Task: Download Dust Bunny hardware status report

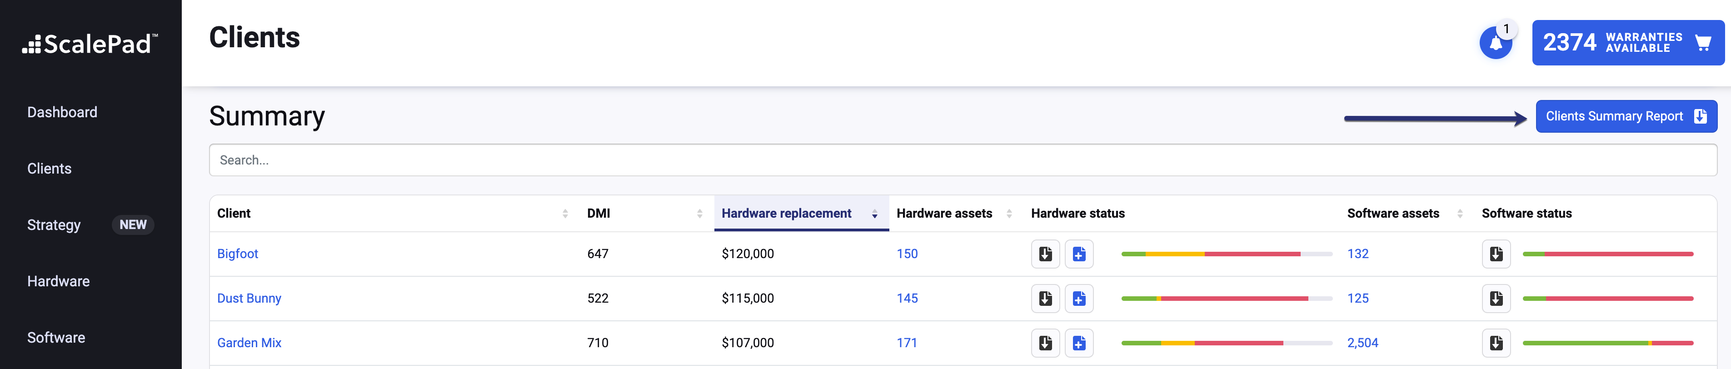Action: (1046, 299)
